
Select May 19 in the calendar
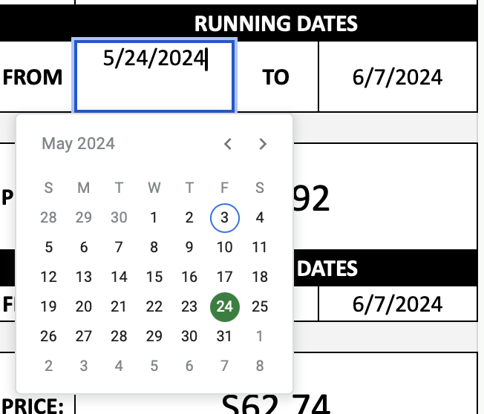click(x=48, y=306)
